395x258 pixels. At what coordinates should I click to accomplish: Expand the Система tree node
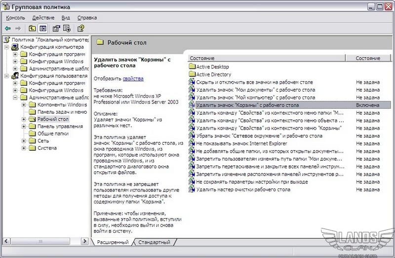[x=24, y=148]
